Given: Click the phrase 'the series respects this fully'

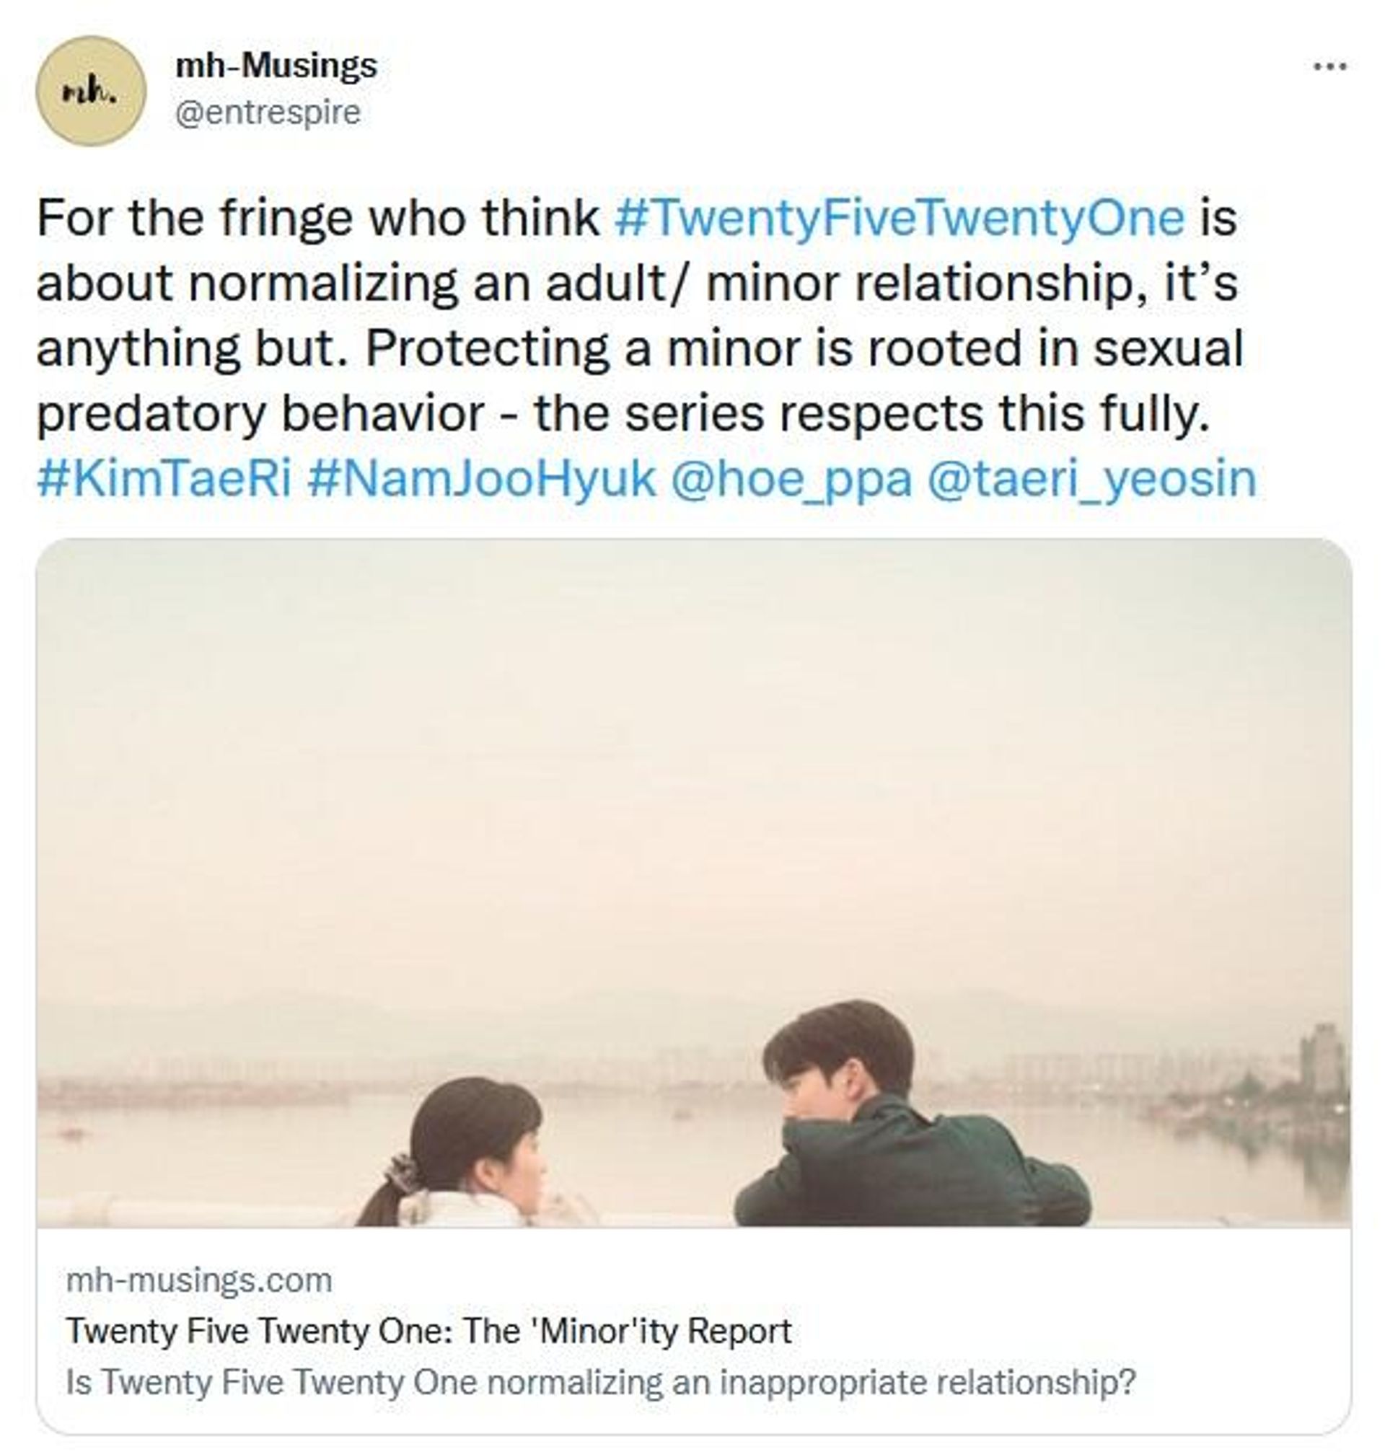Looking at the screenshot, I should tap(873, 413).
